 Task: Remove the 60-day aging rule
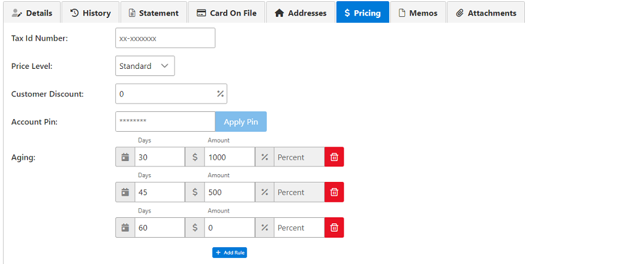334,227
